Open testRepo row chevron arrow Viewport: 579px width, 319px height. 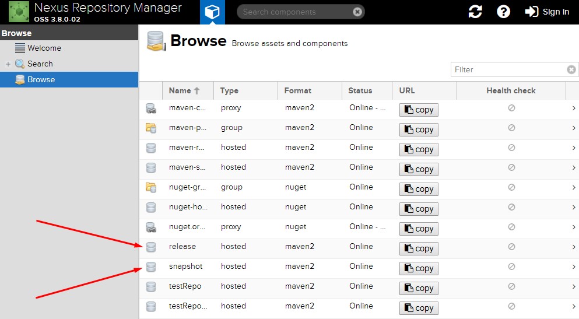pos(574,286)
